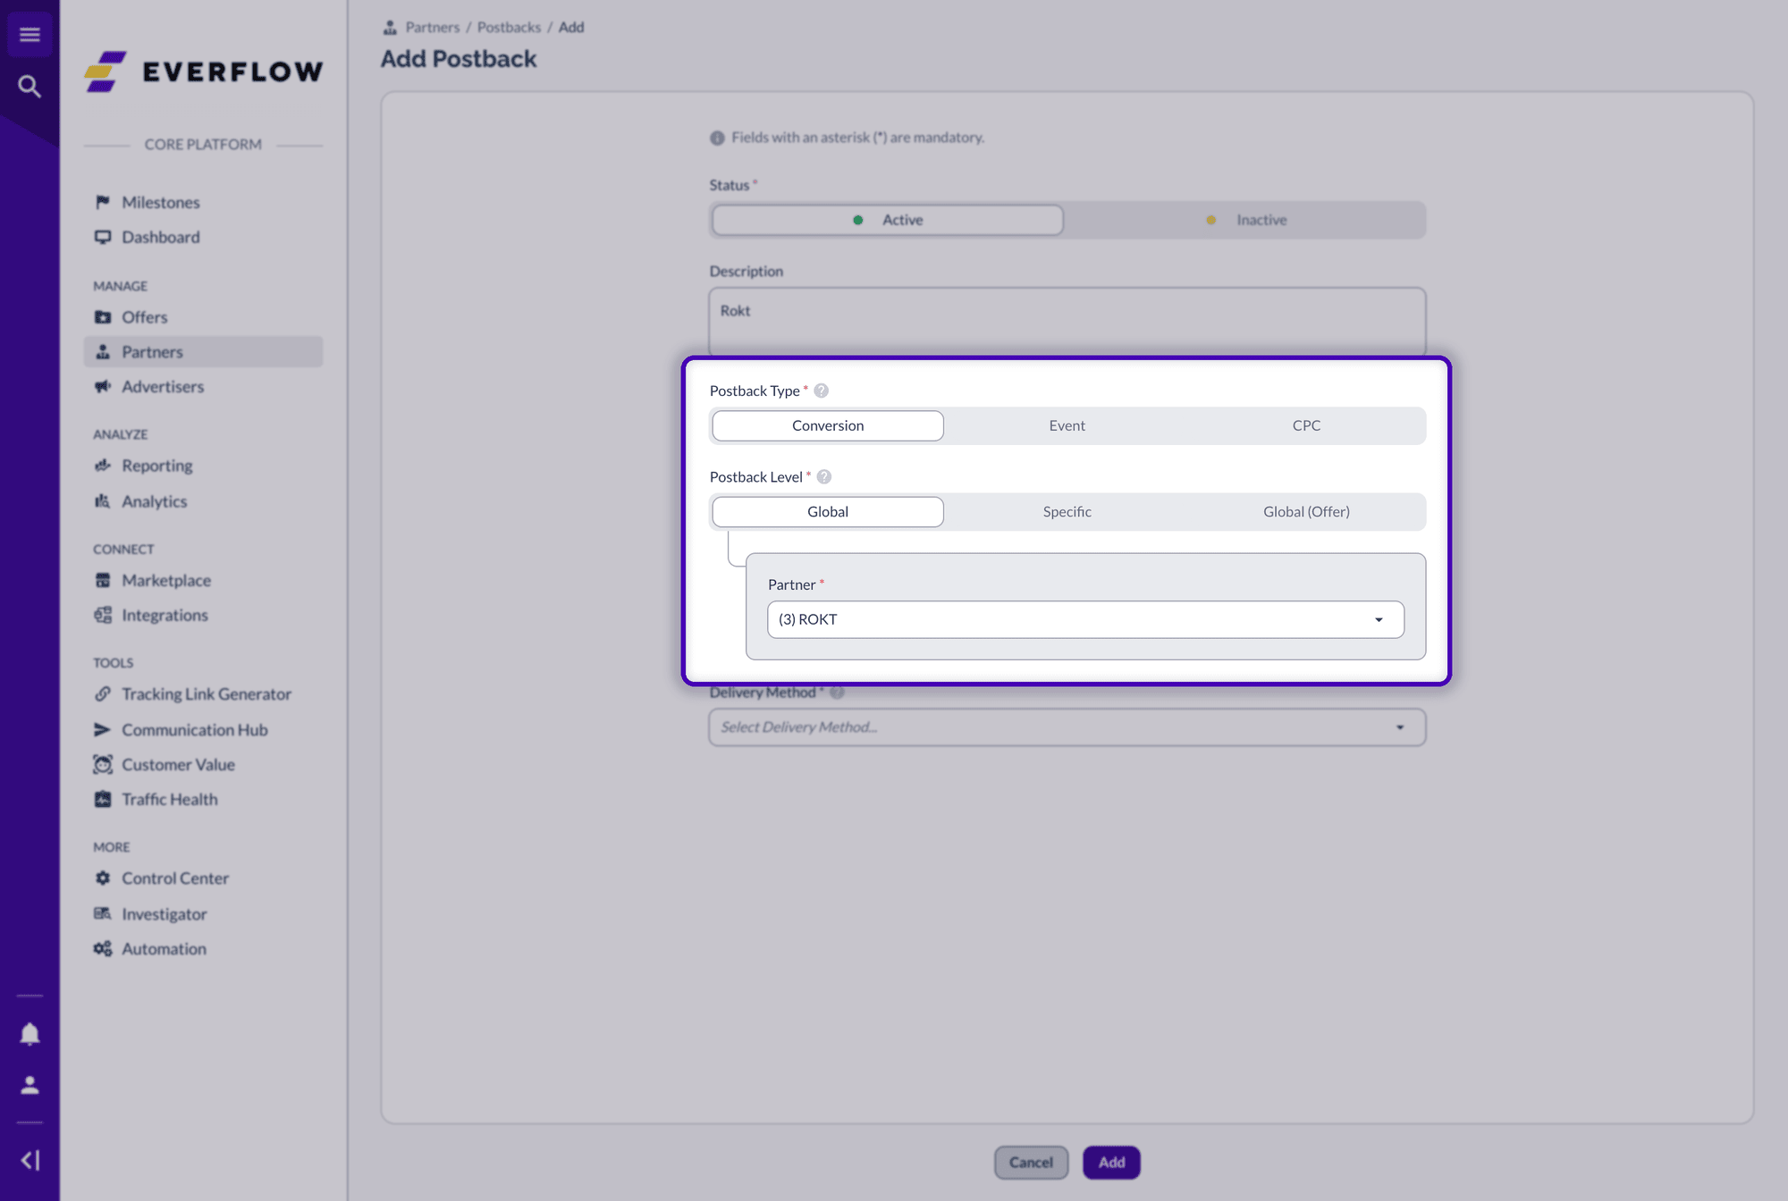Click the Cancel button
This screenshot has width=1788, height=1201.
click(1031, 1163)
